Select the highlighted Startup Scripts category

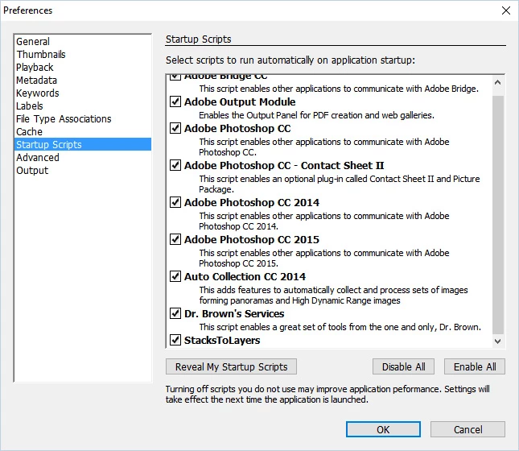(x=83, y=144)
